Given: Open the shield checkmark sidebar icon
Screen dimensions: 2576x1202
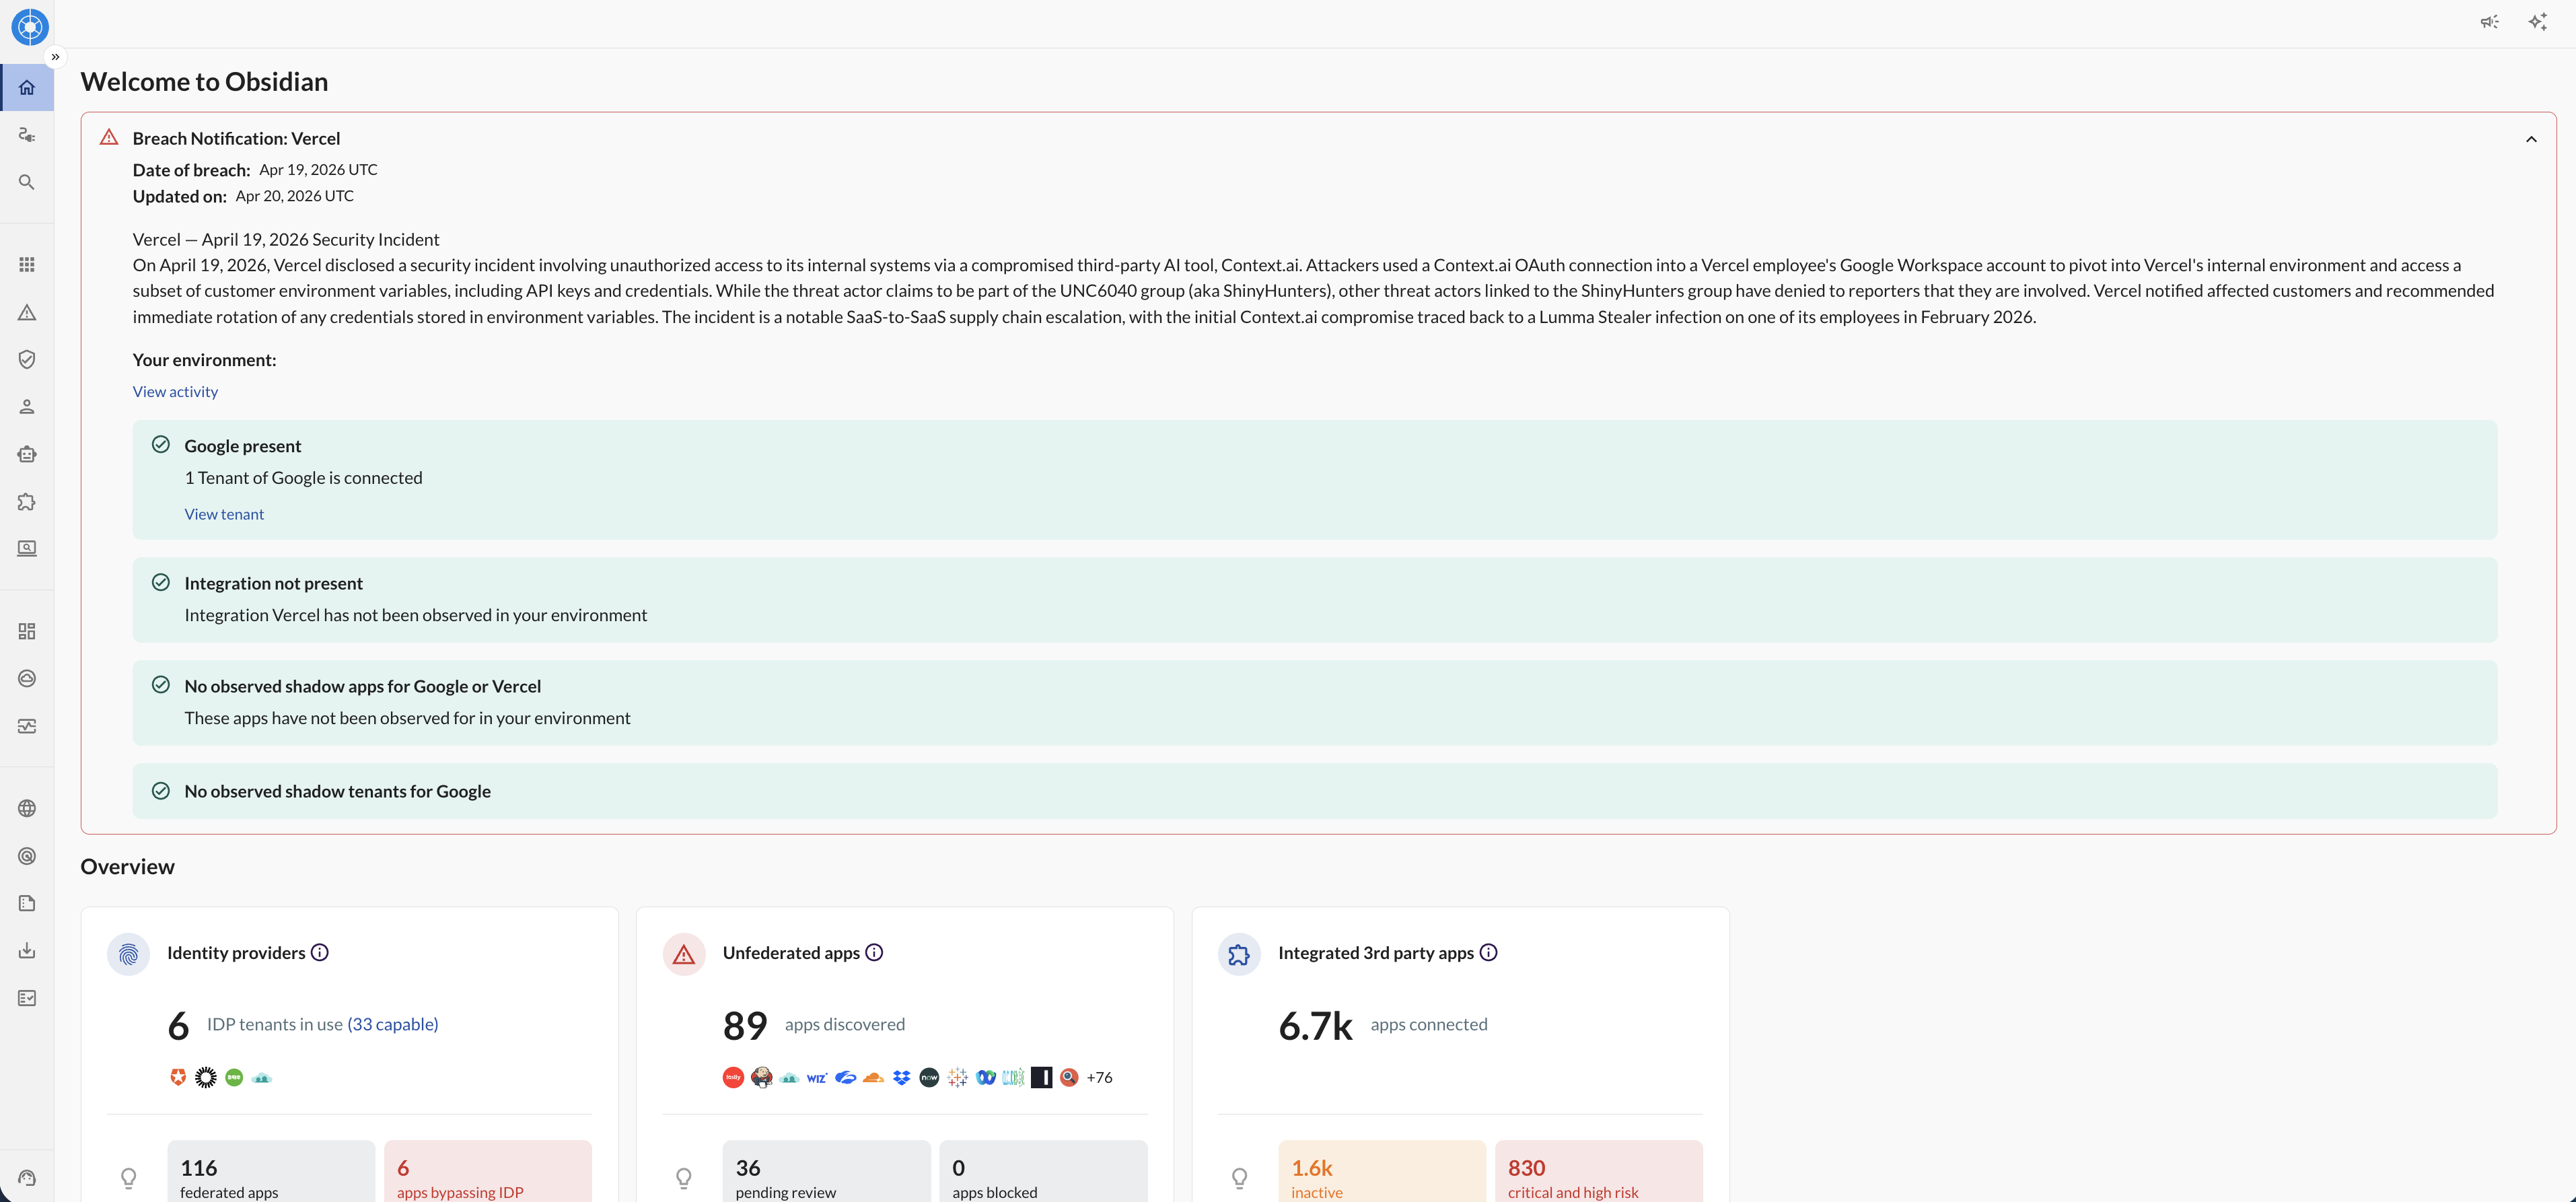Looking at the screenshot, I should coord(27,359).
